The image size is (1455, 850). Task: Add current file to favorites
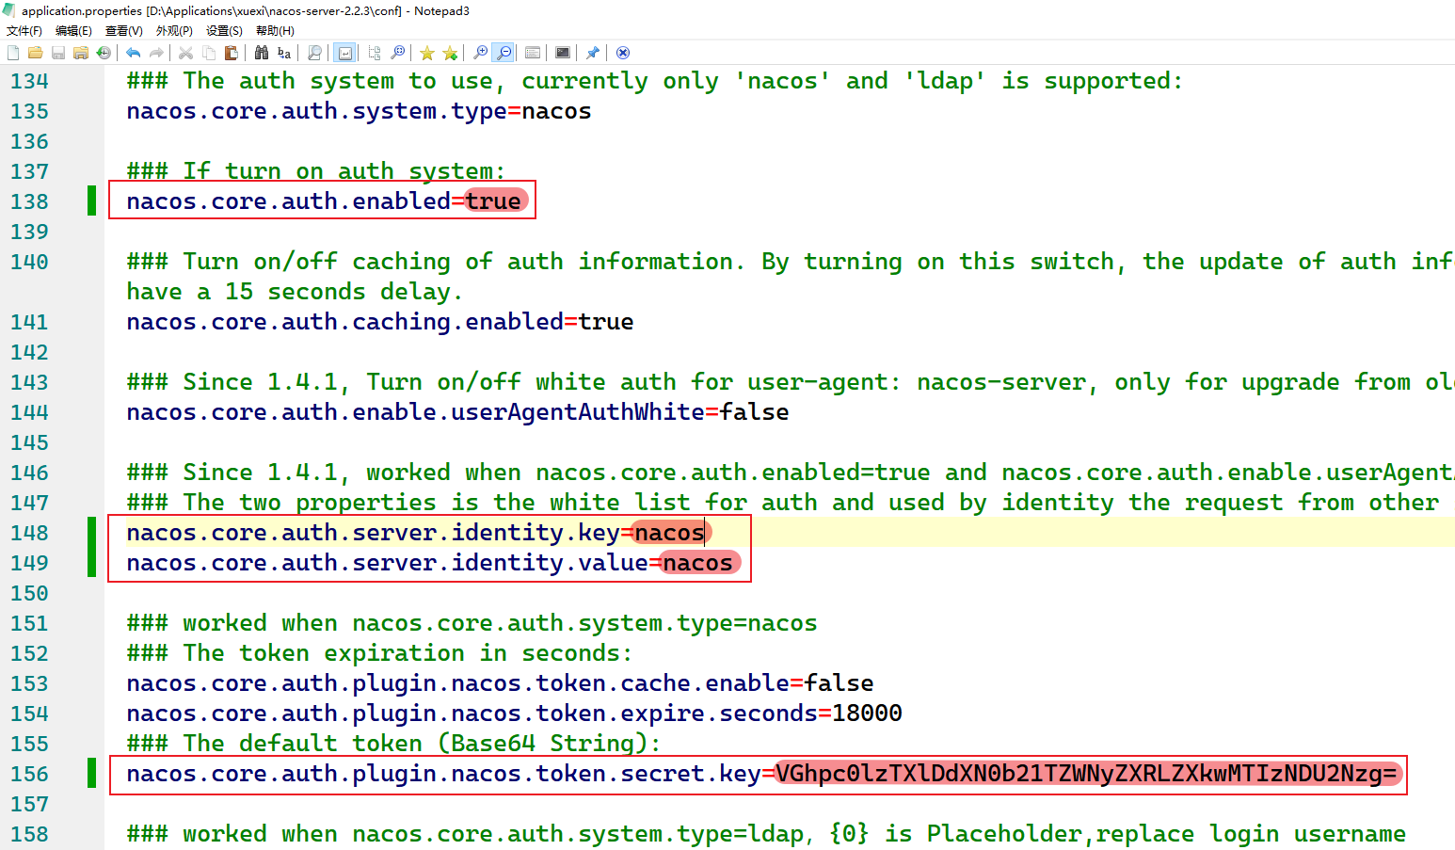(x=450, y=52)
